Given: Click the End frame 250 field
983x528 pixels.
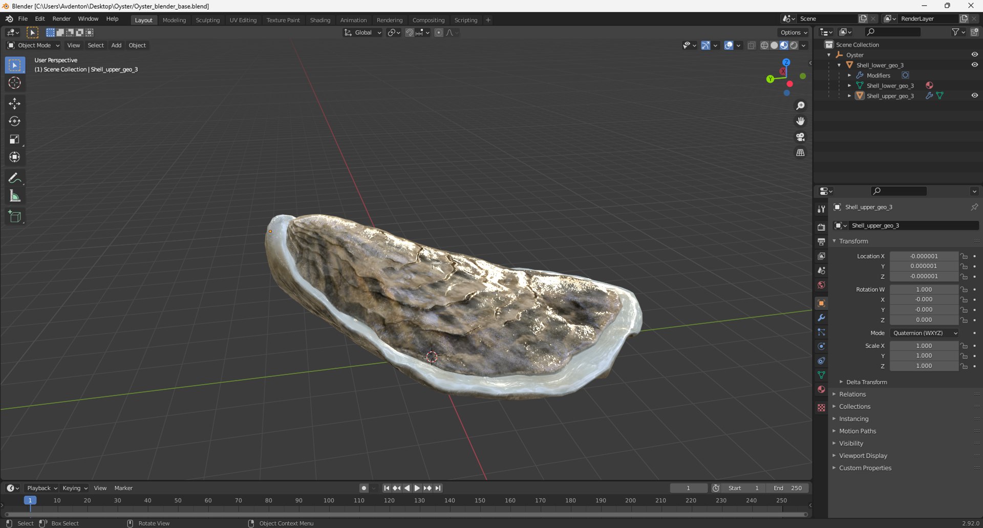Looking at the screenshot, I should pyautogui.click(x=788, y=488).
